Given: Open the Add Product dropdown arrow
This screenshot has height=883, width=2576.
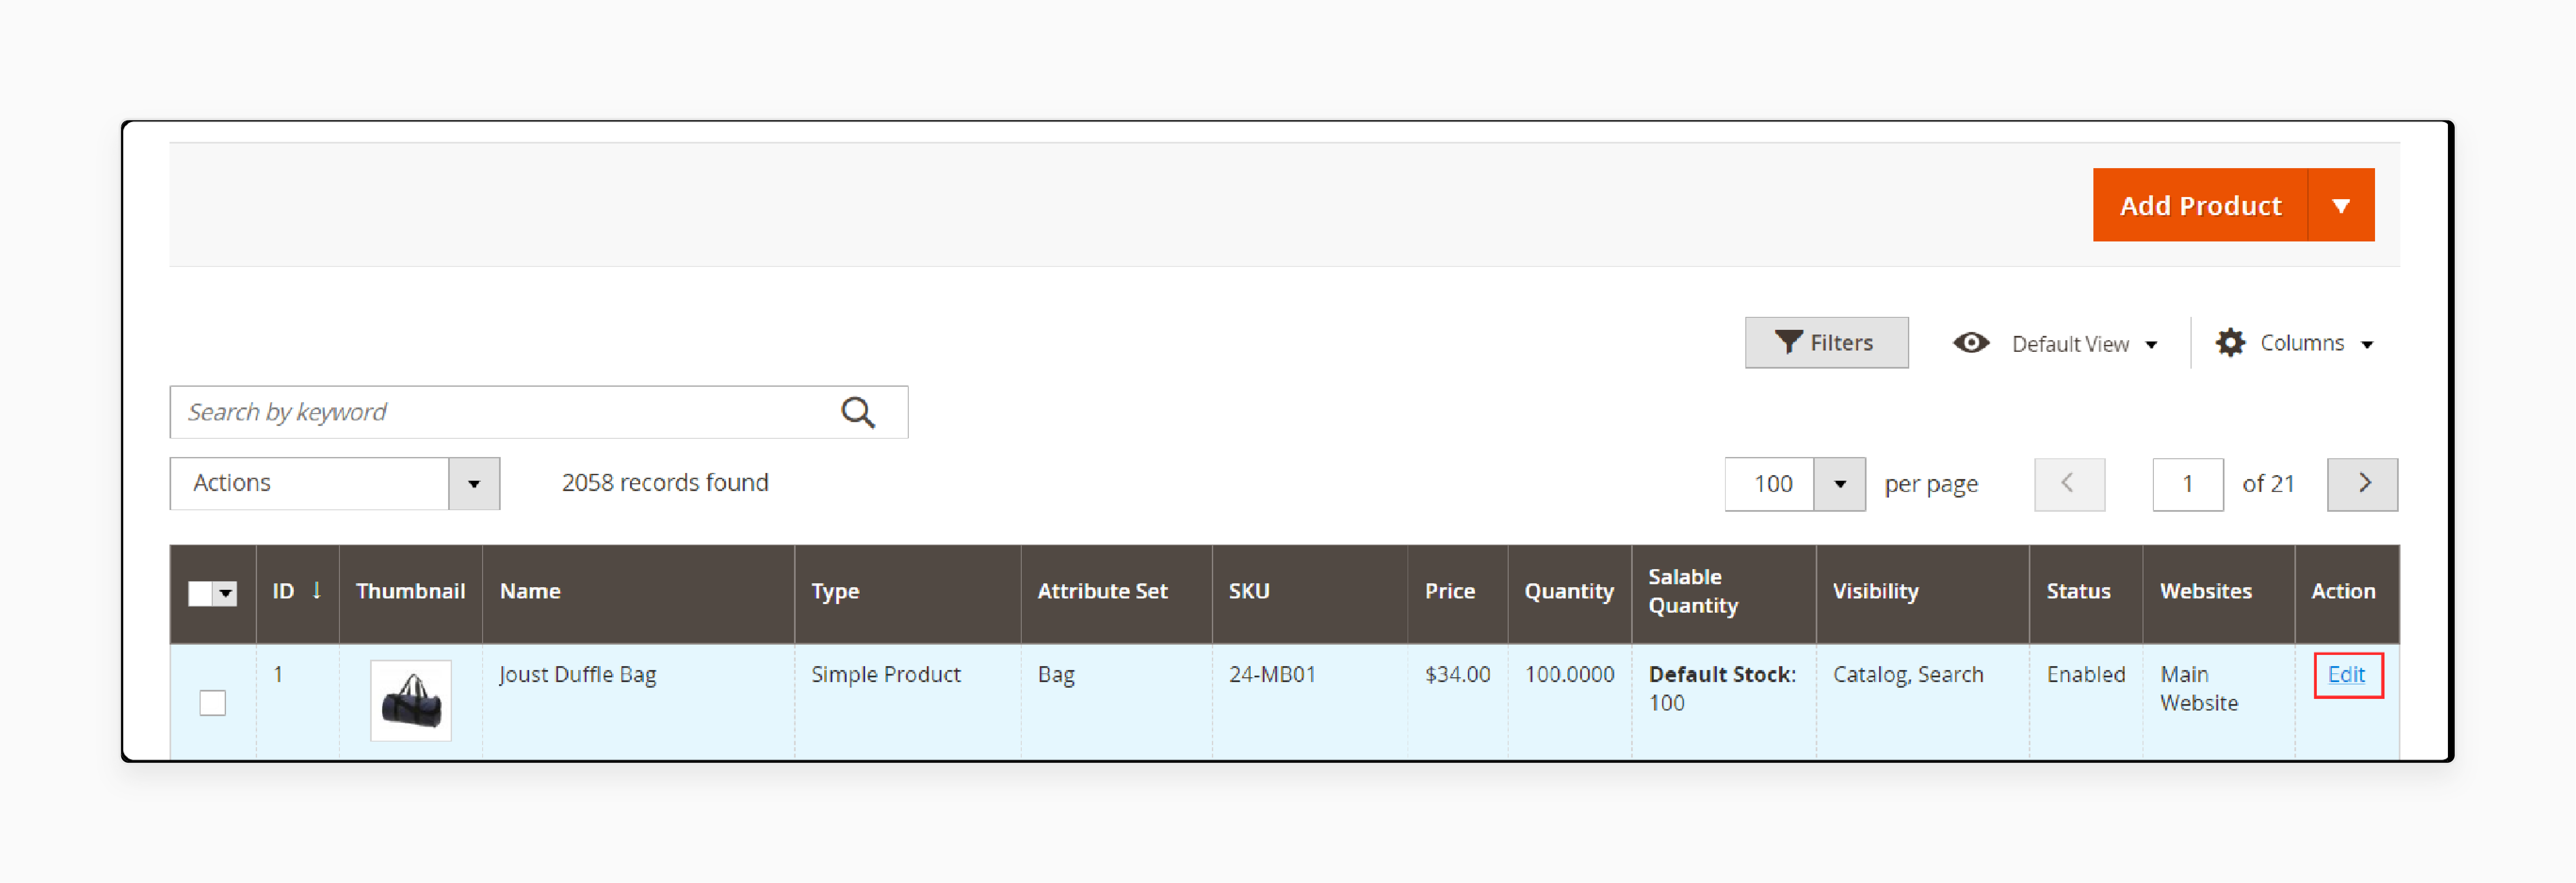Looking at the screenshot, I should click(2341, 205).
